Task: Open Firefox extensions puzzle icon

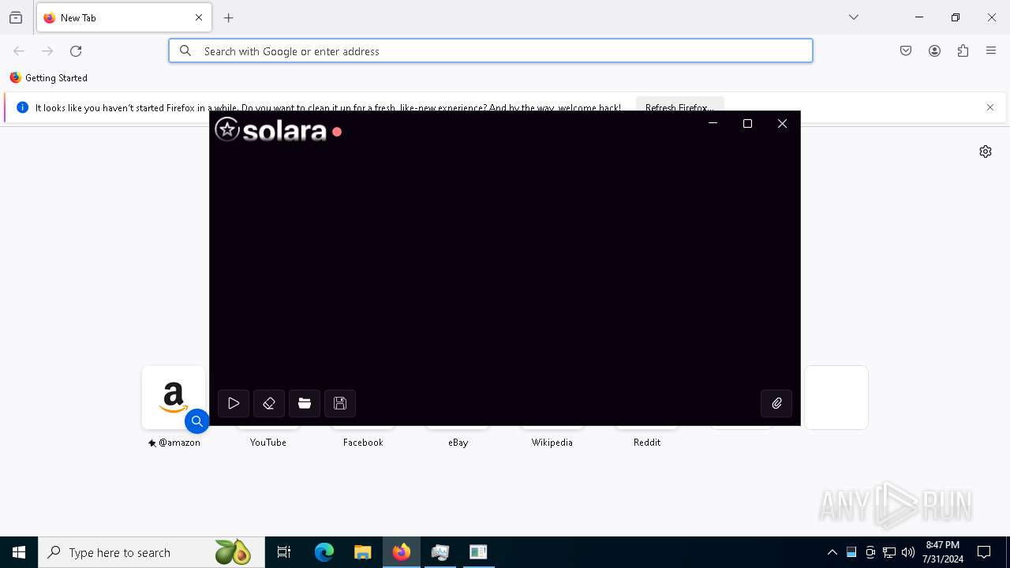Action: [x=963, y=51]
